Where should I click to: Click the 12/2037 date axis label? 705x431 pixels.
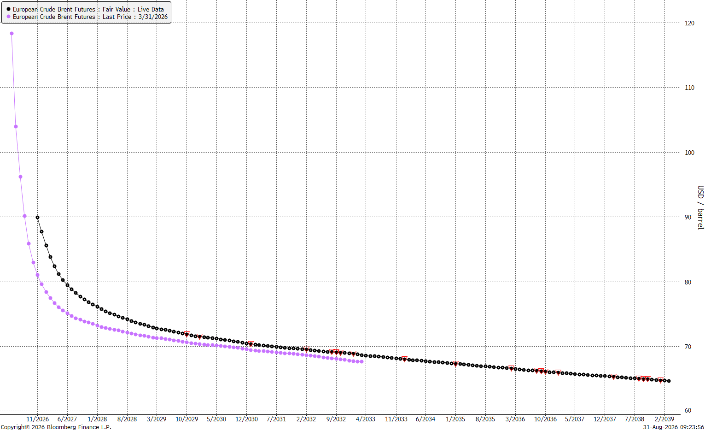tap(605, 419)
